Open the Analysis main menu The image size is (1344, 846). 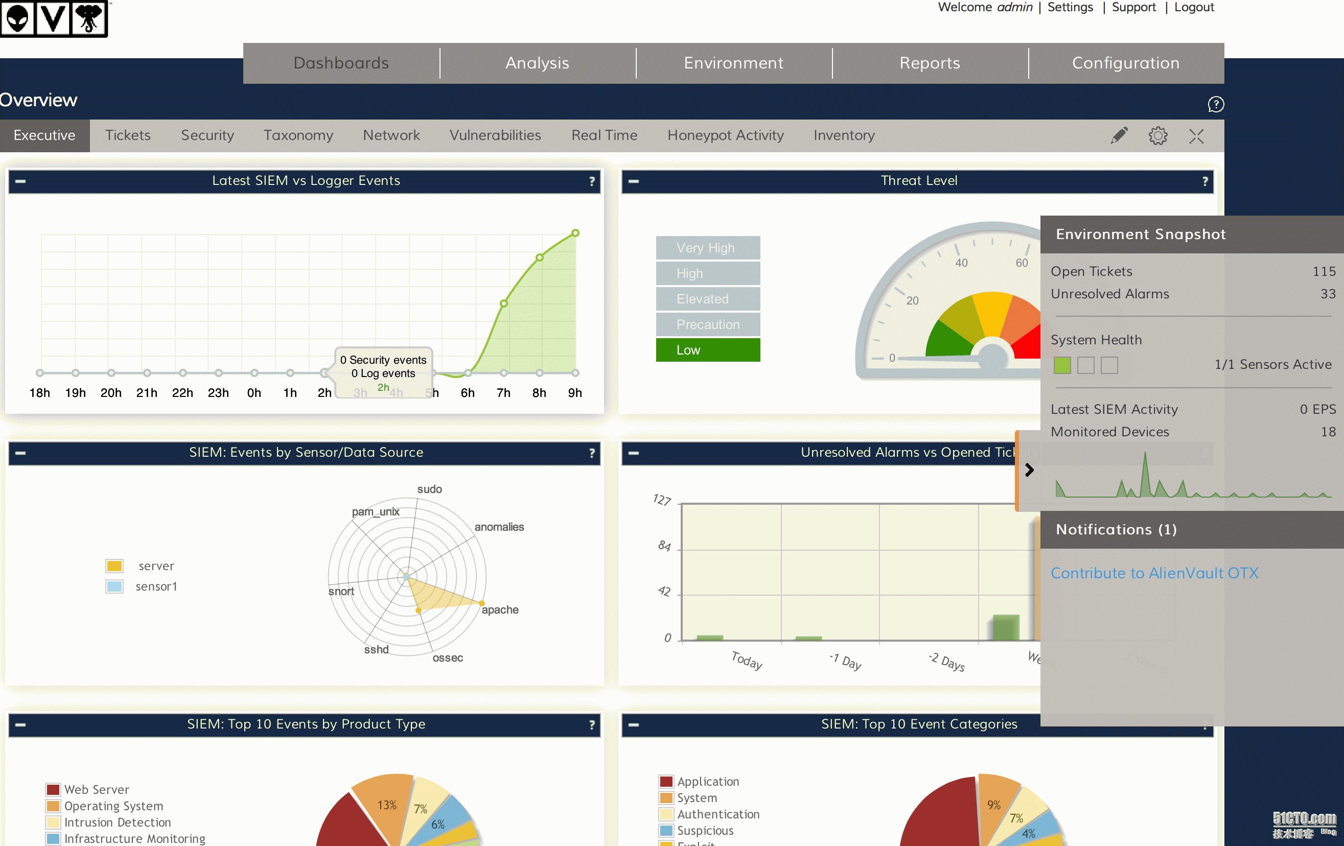pos(538,63)
